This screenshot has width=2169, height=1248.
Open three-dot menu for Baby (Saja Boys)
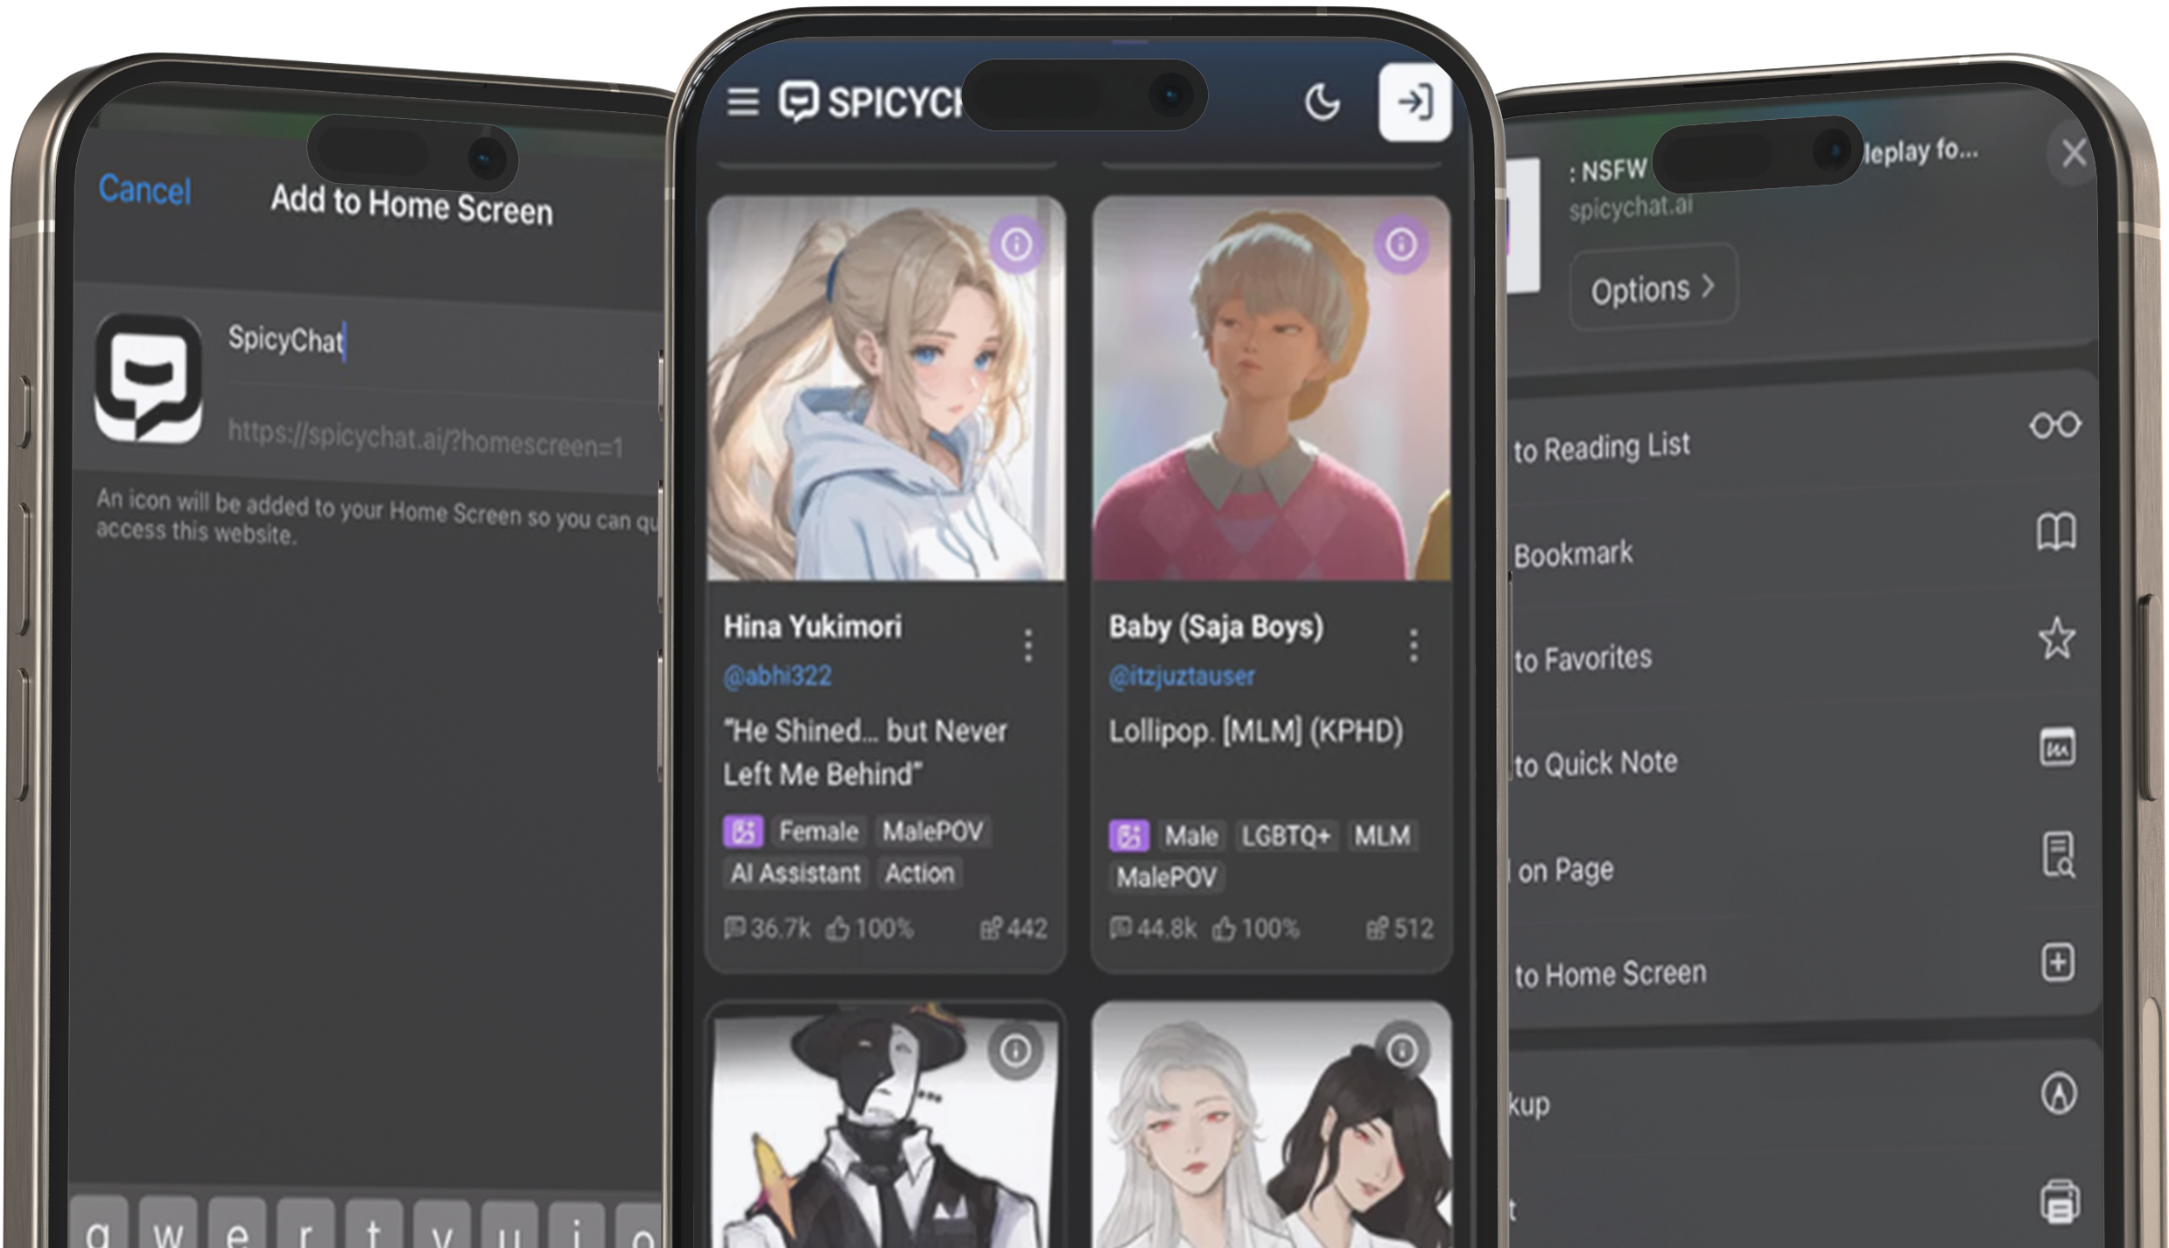1413,646
